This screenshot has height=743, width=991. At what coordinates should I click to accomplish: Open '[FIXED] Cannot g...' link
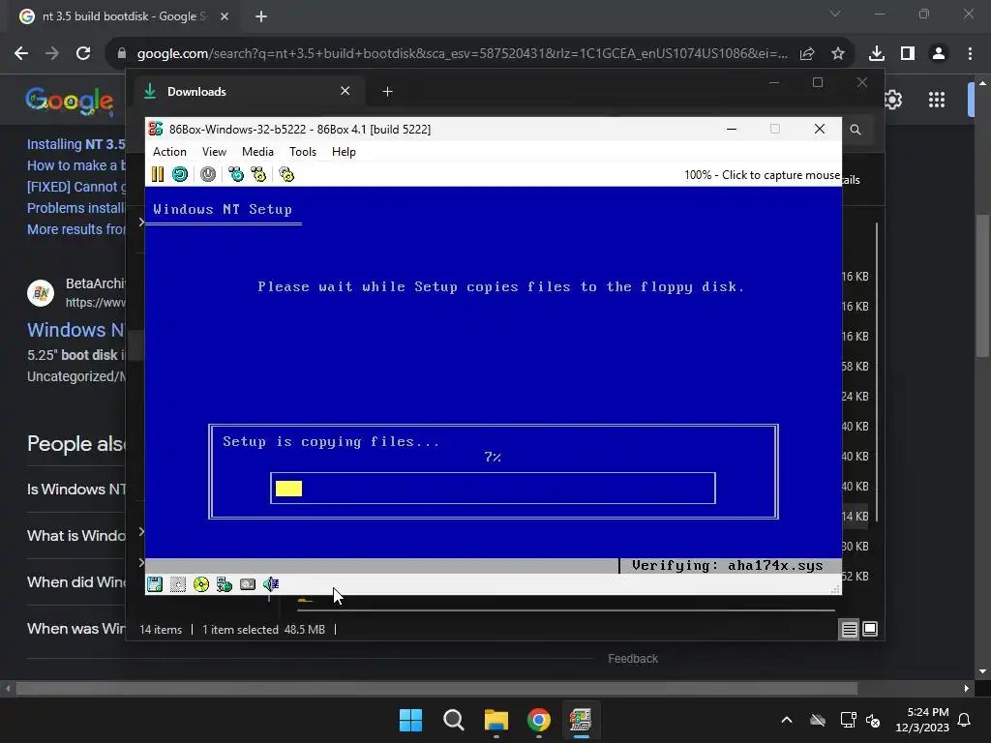[x=75, y=187]
